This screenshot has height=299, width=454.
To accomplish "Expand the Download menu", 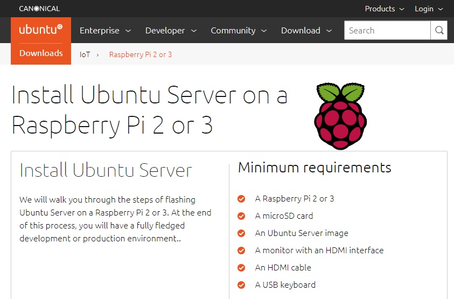I will coord(306,30).
